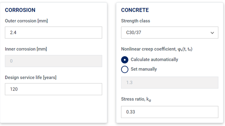Click the Calculate automatically label text
The width and height of the screenshot is (225, 126).
click(x=154, y=59)
